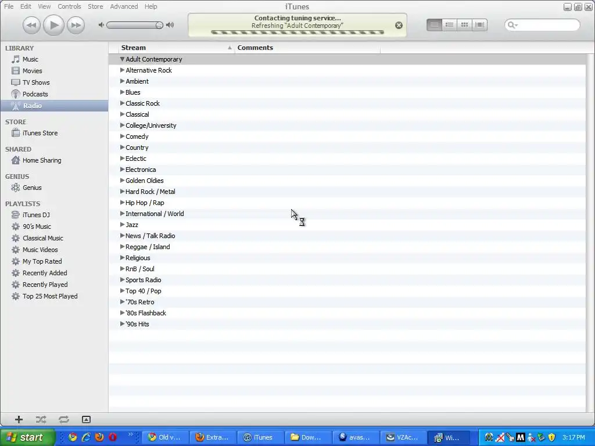Screen dimensions: 595x446
Task: Open the Recently Played playlist
Action: (x=54, y=285)
